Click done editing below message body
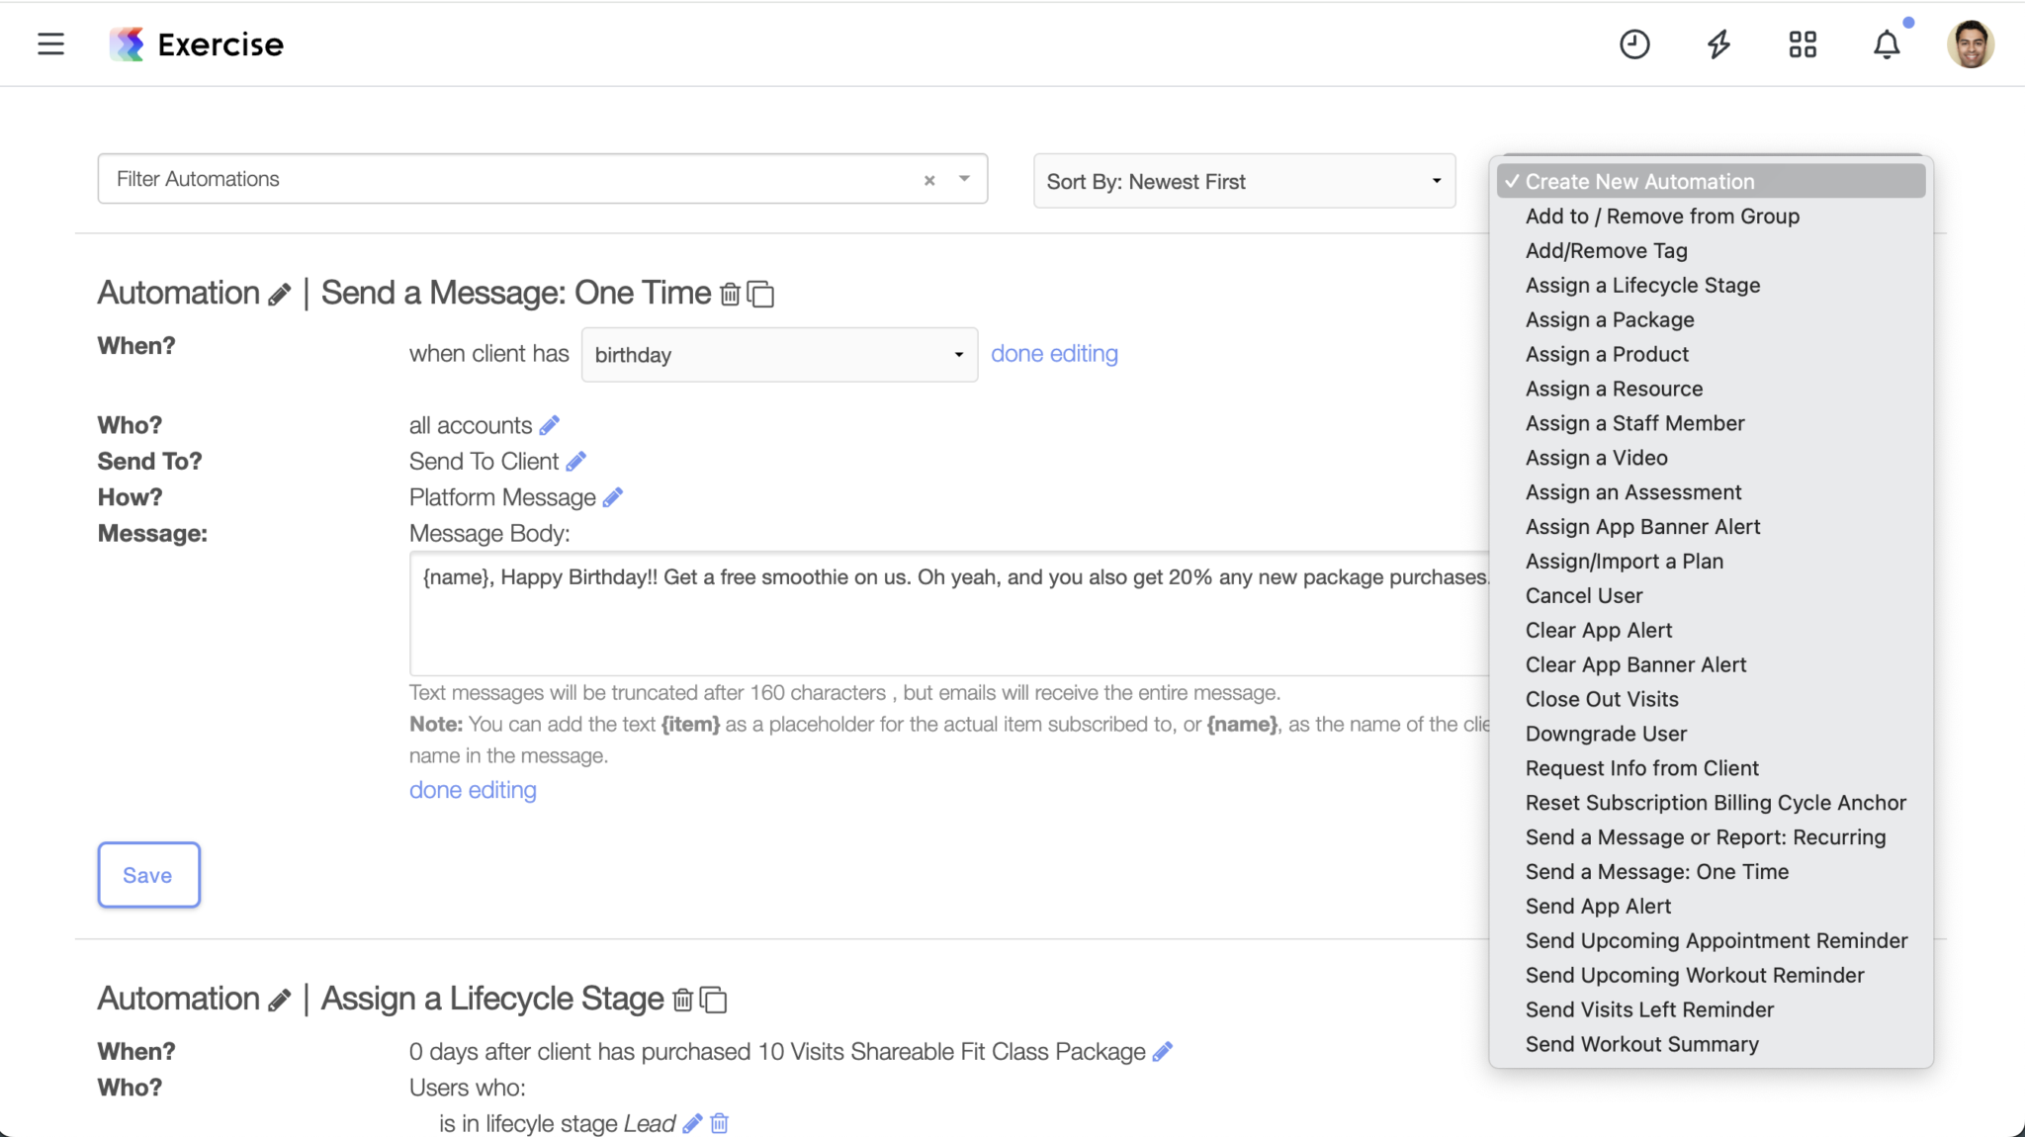The height and width of the screenshot is (1137, 2025). click(x=473, y=790)
